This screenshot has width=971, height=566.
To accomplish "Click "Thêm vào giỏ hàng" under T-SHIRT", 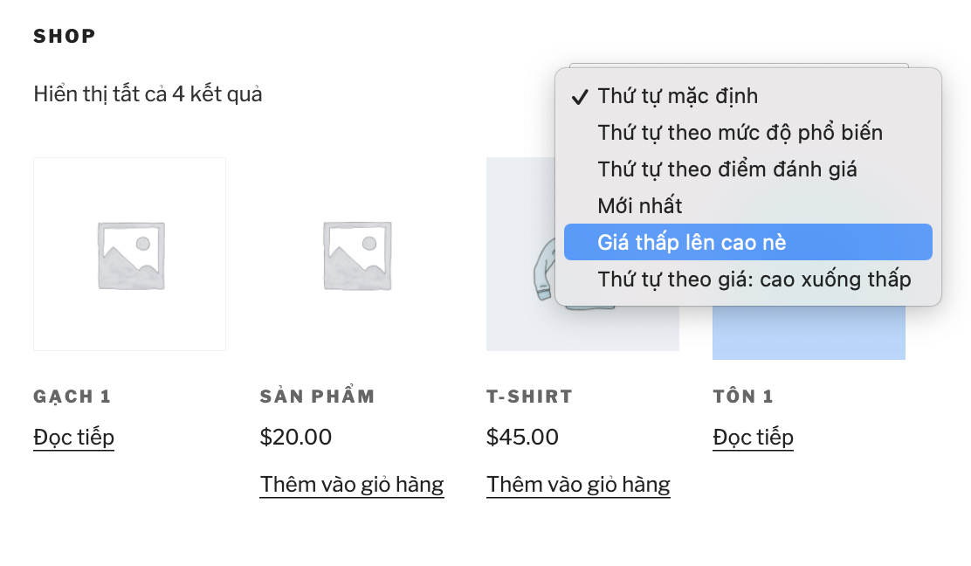I will [578, 484].
